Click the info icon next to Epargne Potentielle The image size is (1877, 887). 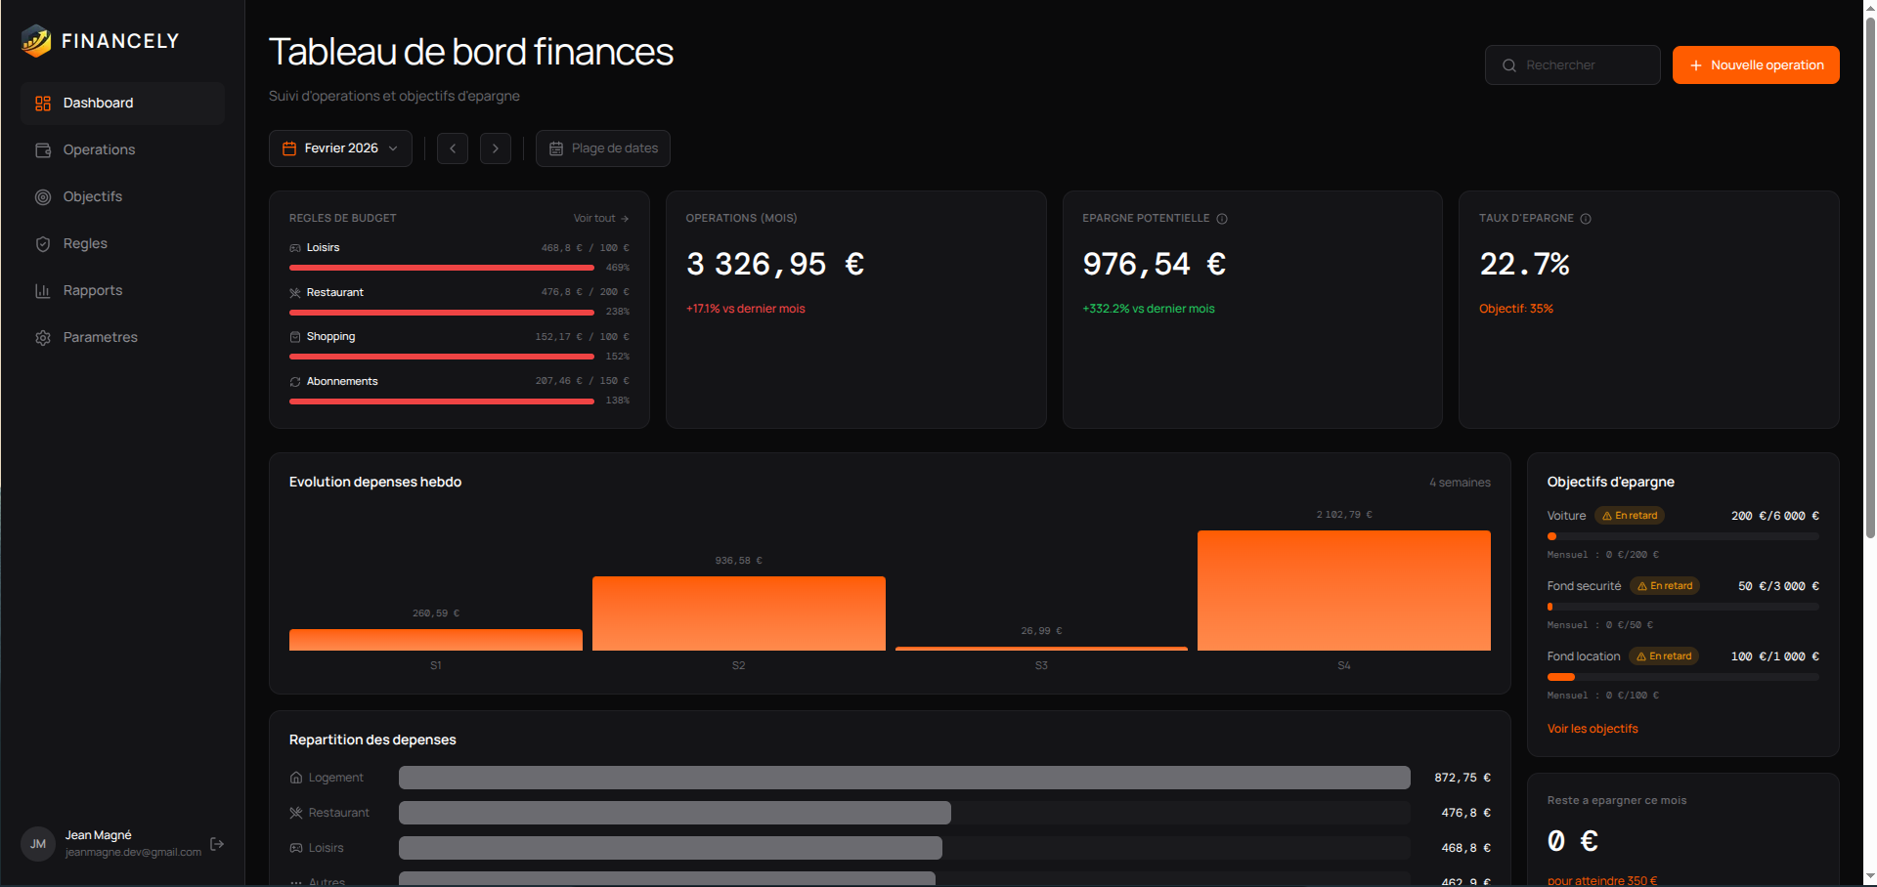(1222, 219)
